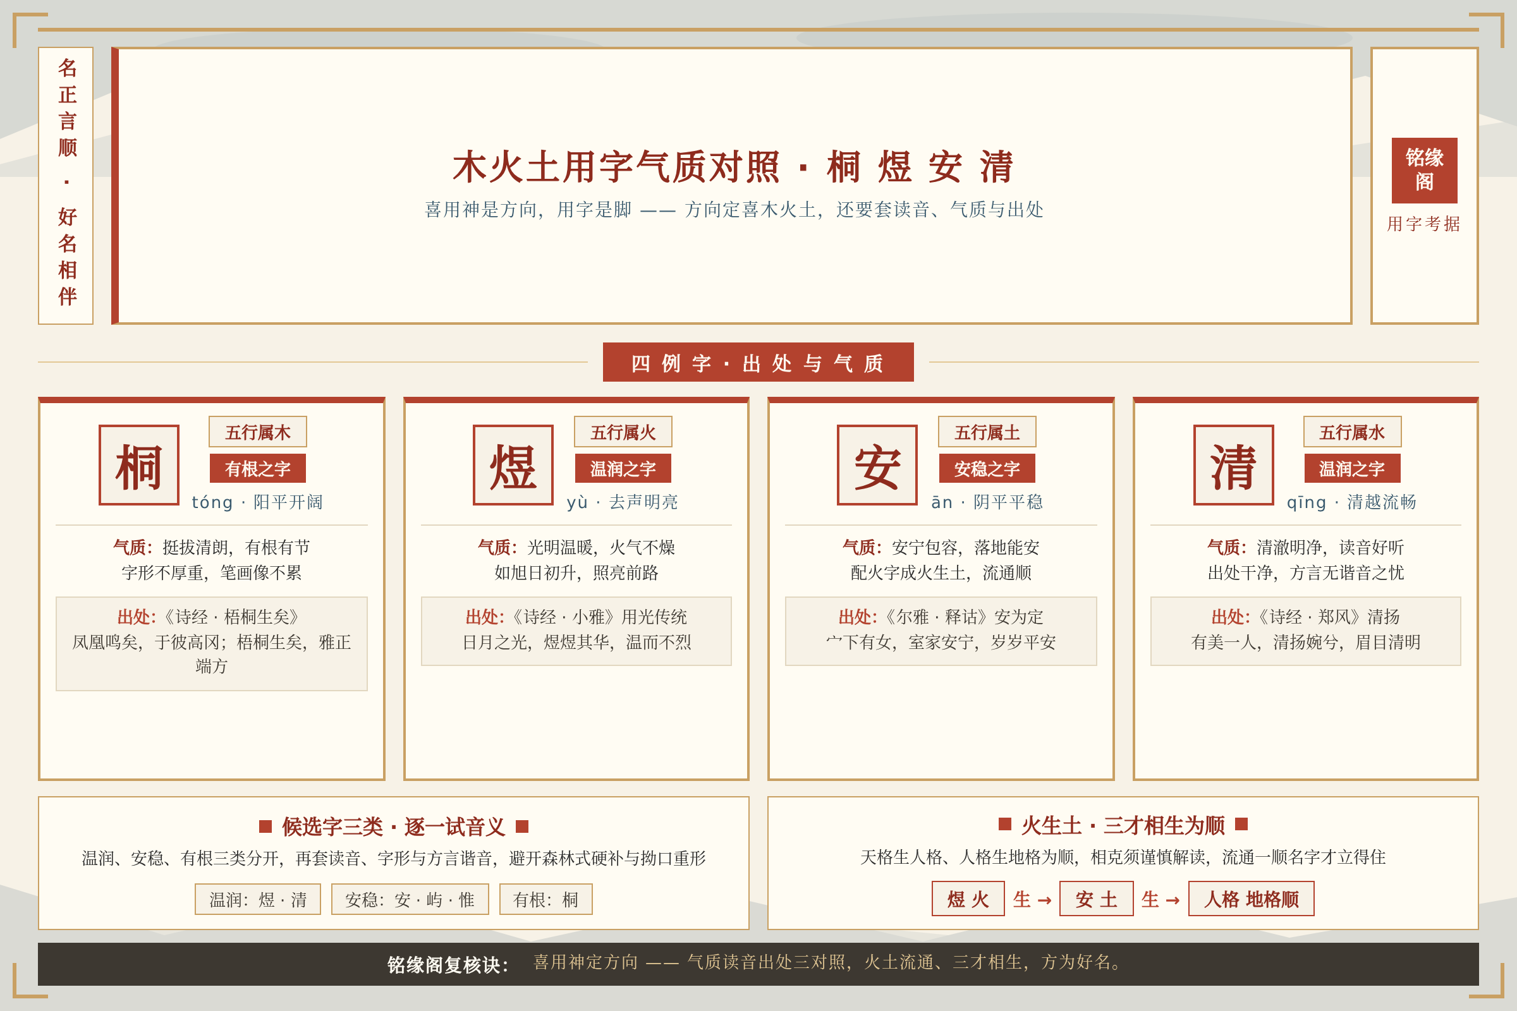Click the pinyin line ān · 阴平平稳
The image size is (1517, 1011).
pos(987,502)
